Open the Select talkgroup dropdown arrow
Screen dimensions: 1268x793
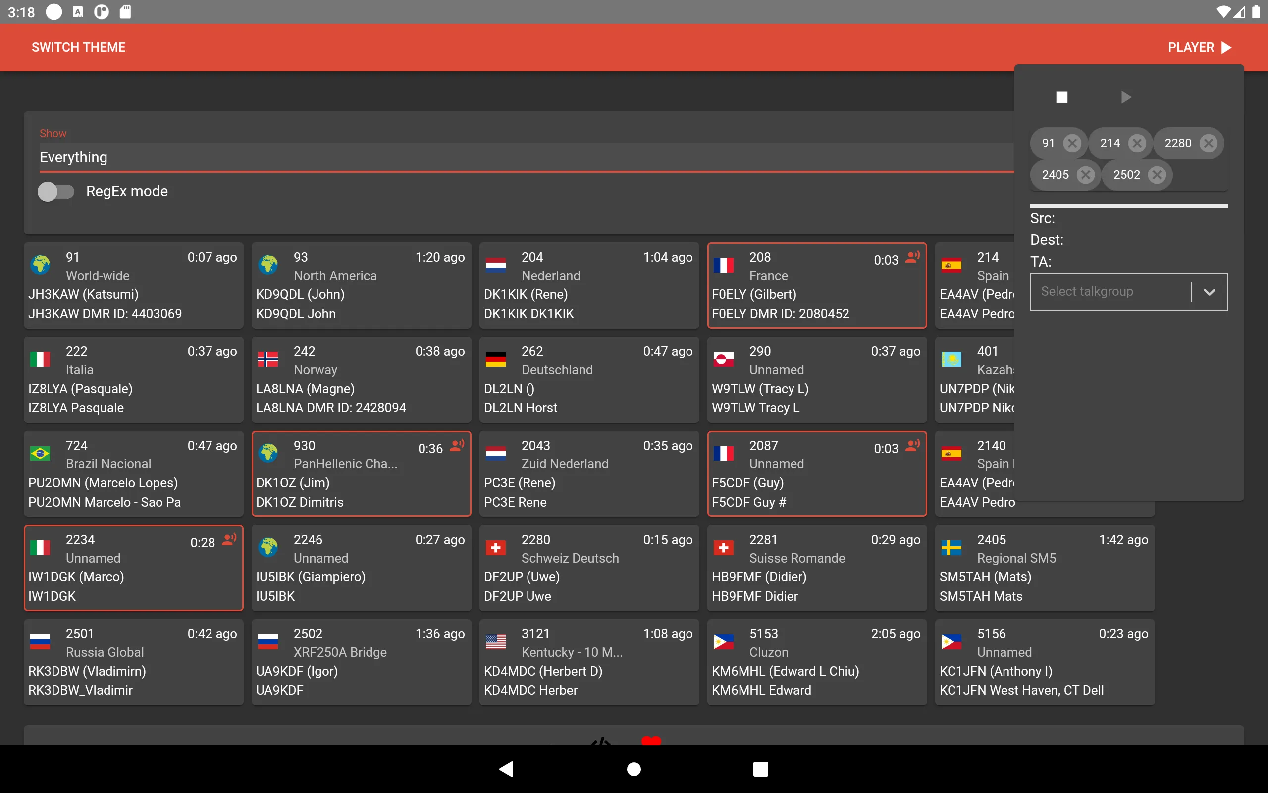click(1210, 292)
